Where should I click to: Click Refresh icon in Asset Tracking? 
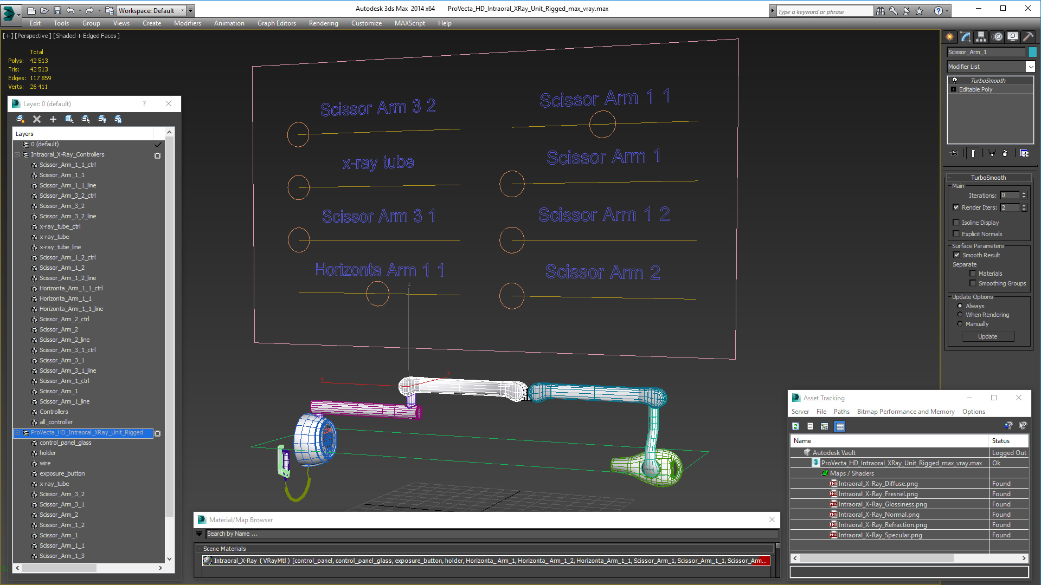[795, 426]
